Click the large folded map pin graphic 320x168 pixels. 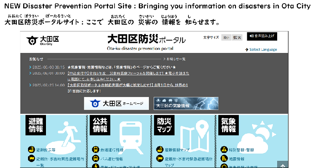click(195, 136)
